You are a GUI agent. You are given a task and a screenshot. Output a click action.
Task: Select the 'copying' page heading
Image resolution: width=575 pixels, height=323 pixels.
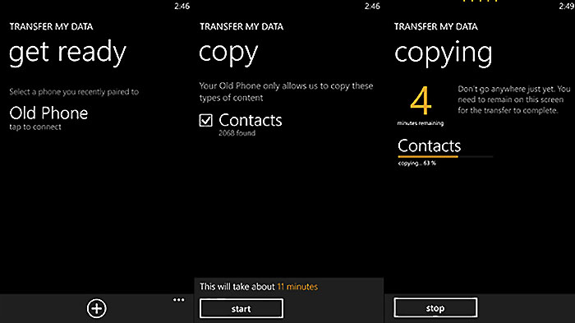(x=443, y=53)
